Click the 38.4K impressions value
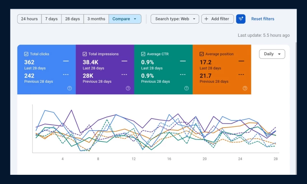Screen dimensions: 307x184 (x=91, y=62)
